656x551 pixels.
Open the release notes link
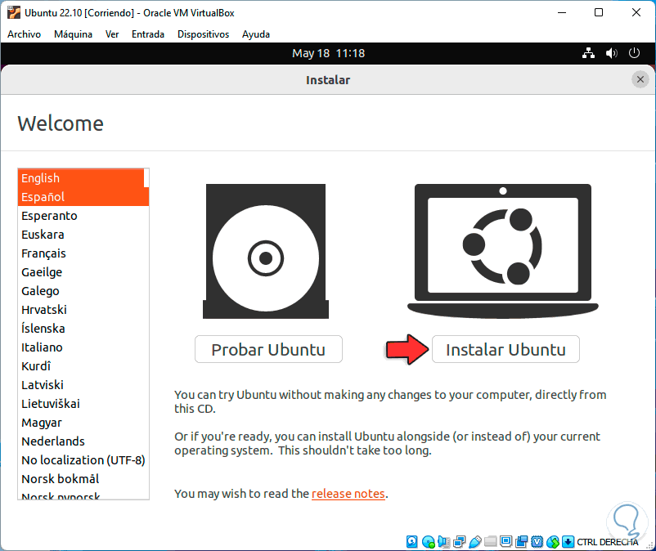(348, 494)
